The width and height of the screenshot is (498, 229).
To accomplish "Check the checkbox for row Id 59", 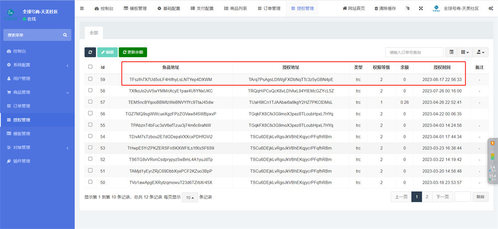I will pos(90,79).
